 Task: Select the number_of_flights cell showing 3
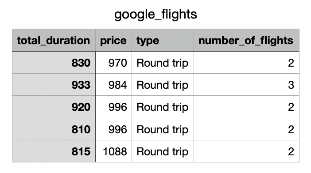point(246,85)
